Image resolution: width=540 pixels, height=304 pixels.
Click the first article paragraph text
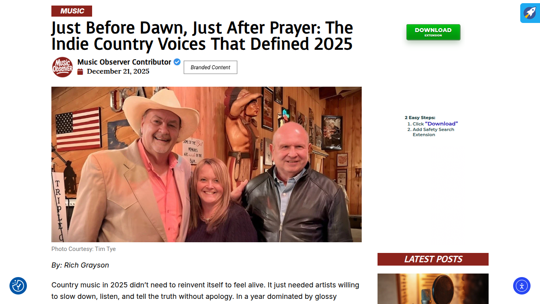(205, 291)
